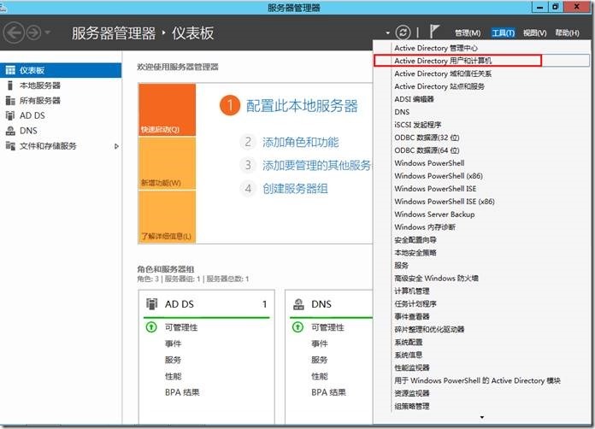Click the menu scroll-down arrow

click(x=482, y=417)
